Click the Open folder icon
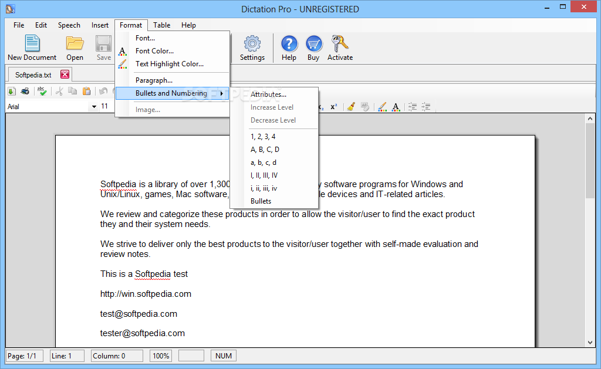The image size is (601, 369). point(75,43)
